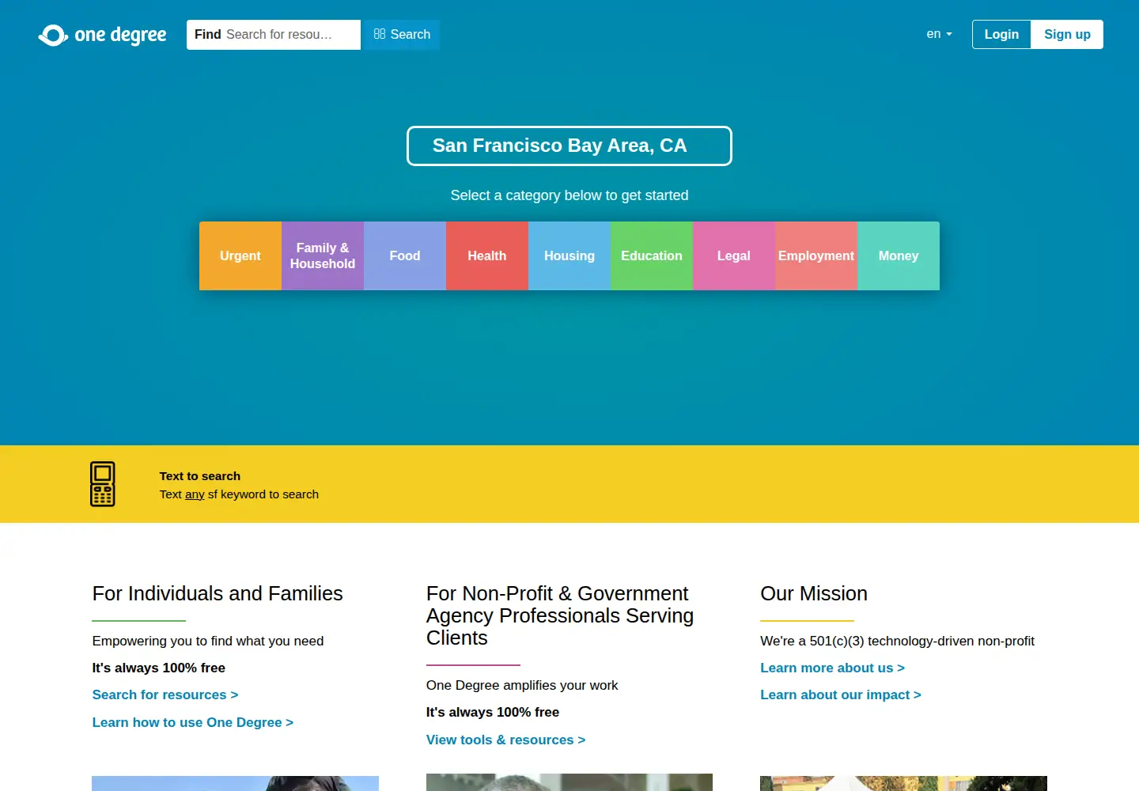The image size is (1139, 791).
Task: Click "Empowering you to find what you need"
Action: pos(208,641)
